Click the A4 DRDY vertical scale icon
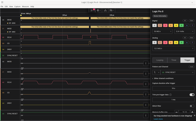The height and width of the screenshot is (121, 196). tap(146, 105)
